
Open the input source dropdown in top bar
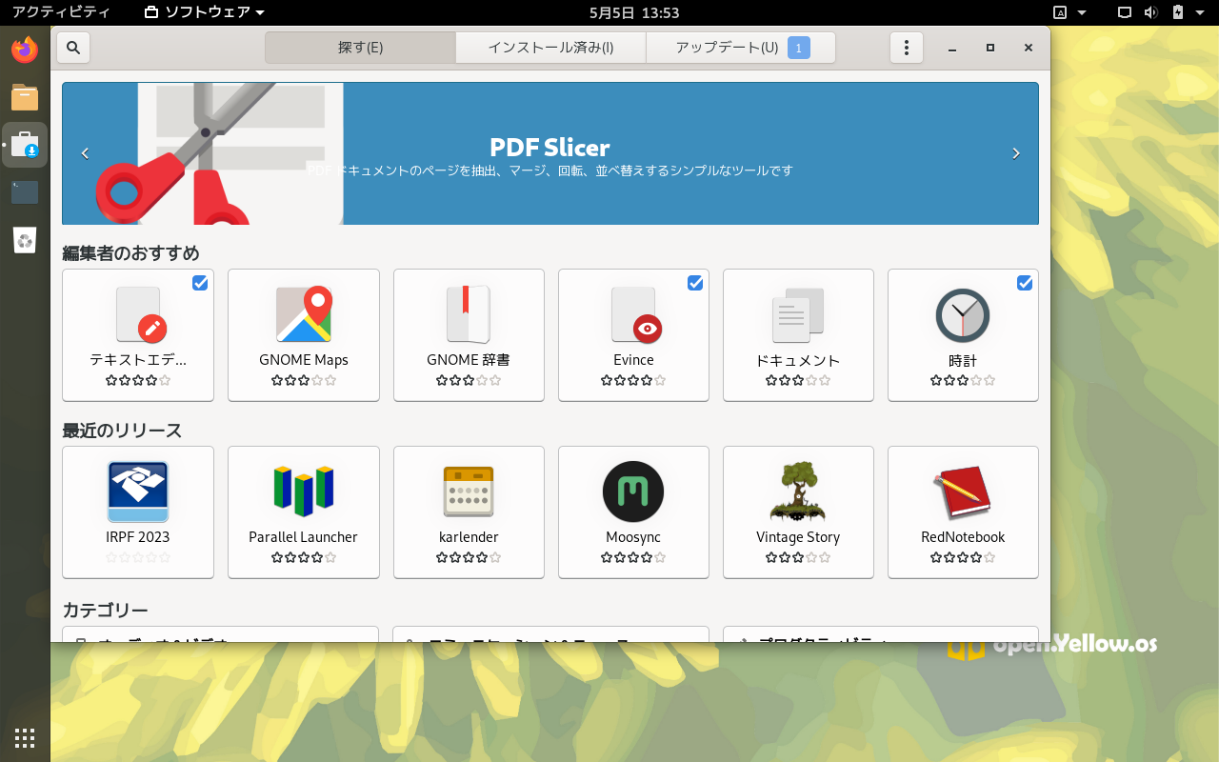coord(1070,12)
